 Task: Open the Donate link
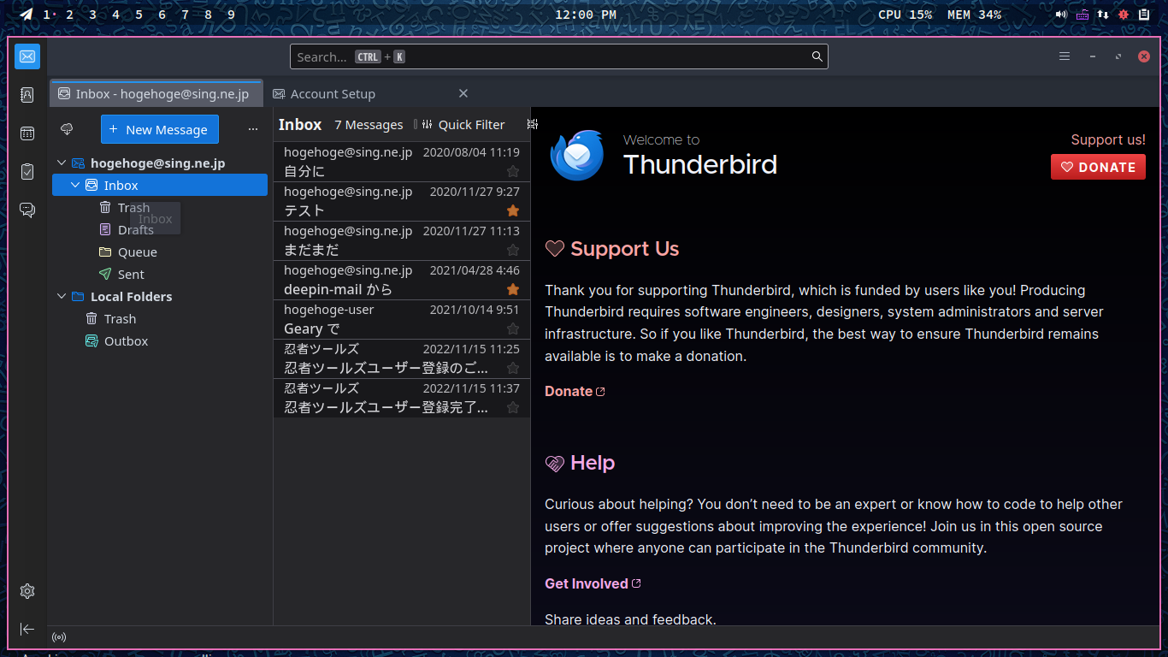point(575,391)
